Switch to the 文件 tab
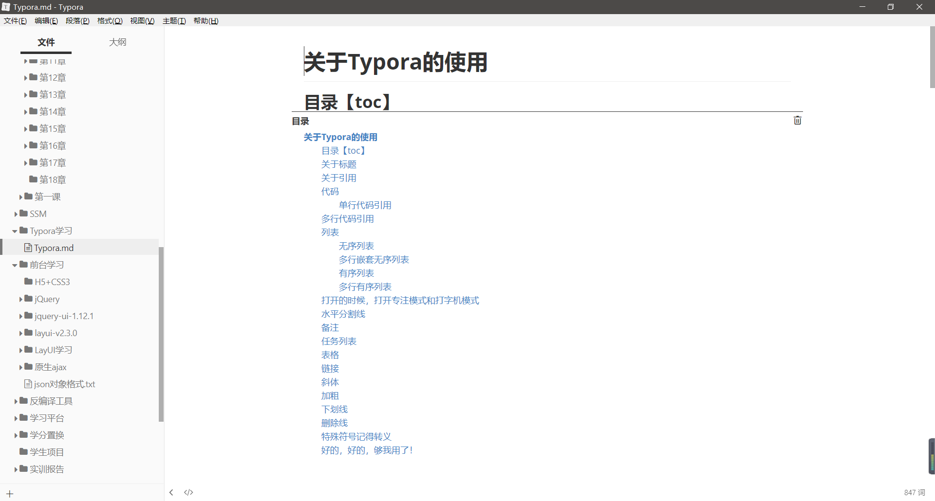Viewport: 935px width, 501px height. [x=46, y=42]
